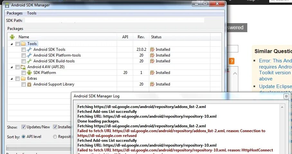Click the 23.0.2 revision value
This screenshot has height=154, width=292.
pos(141,50)
